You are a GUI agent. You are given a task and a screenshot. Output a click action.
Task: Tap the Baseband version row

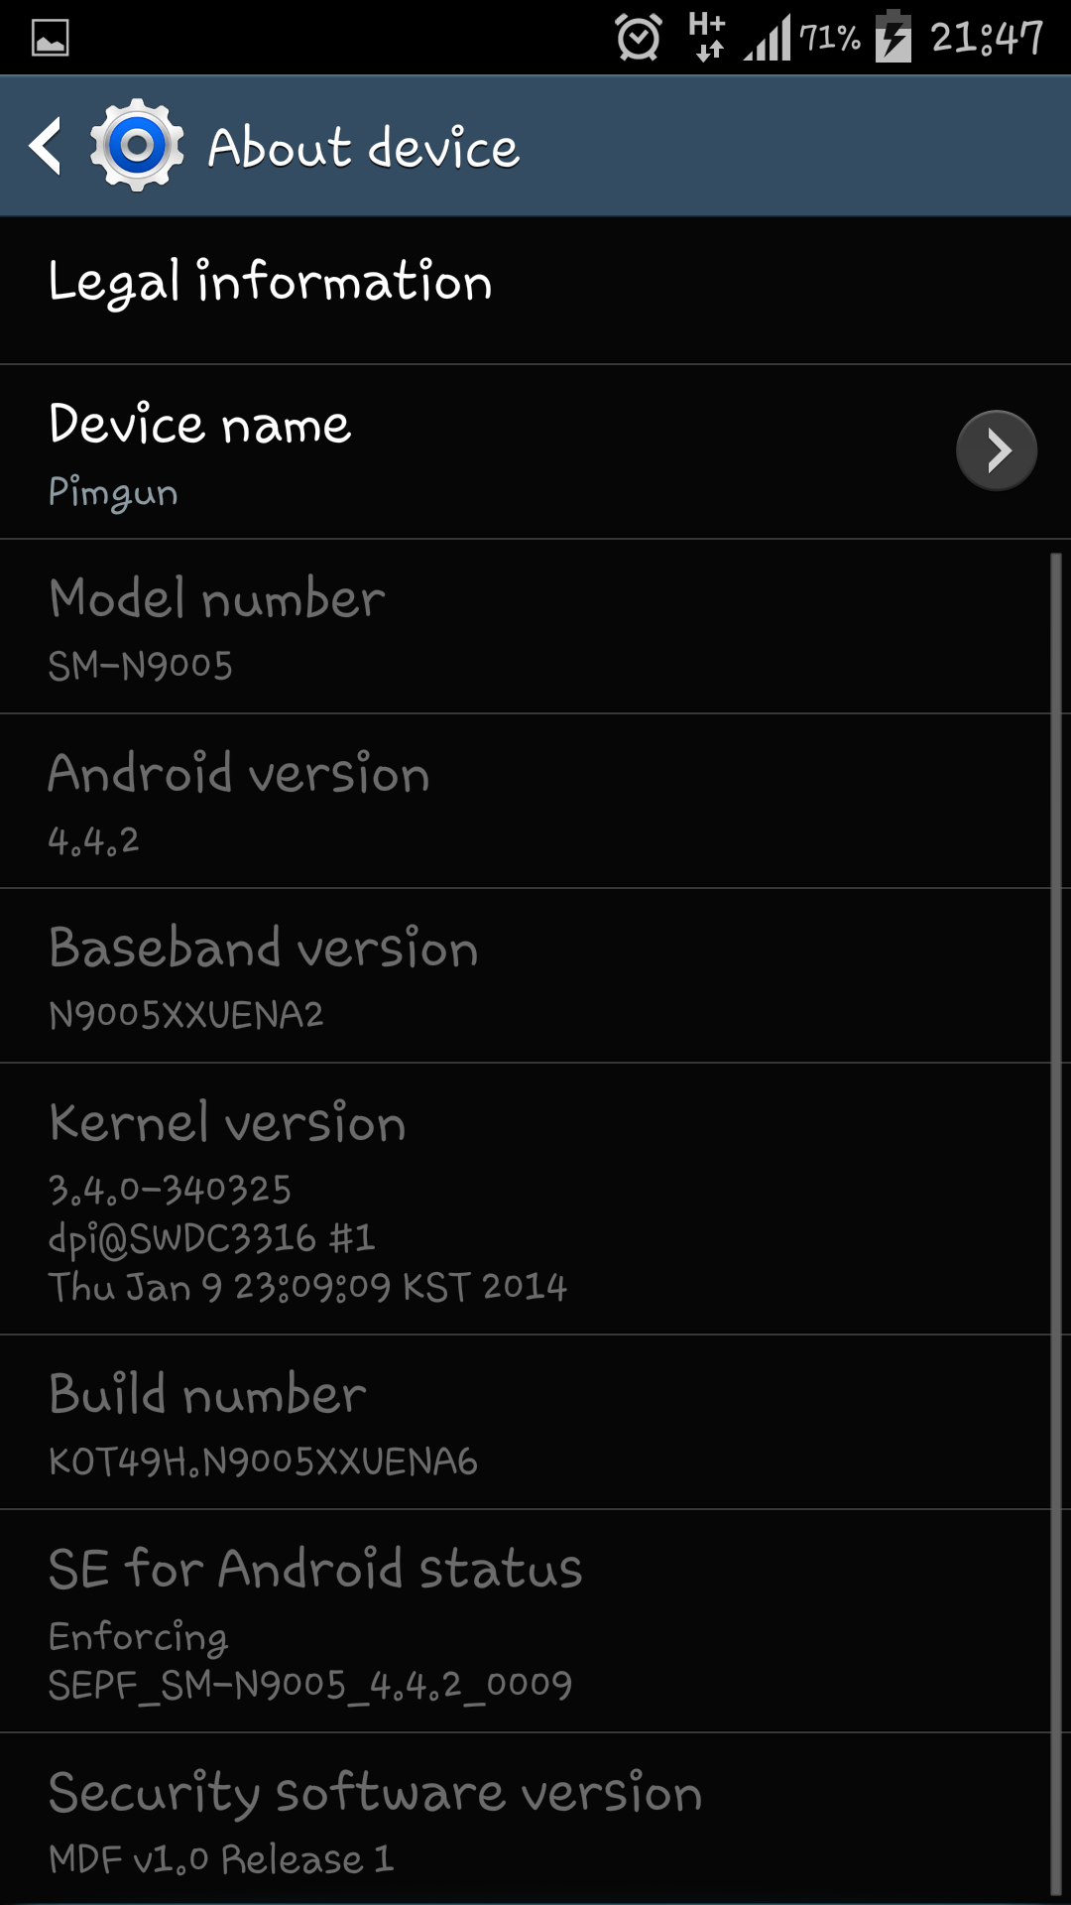click(x=525, y=976)
